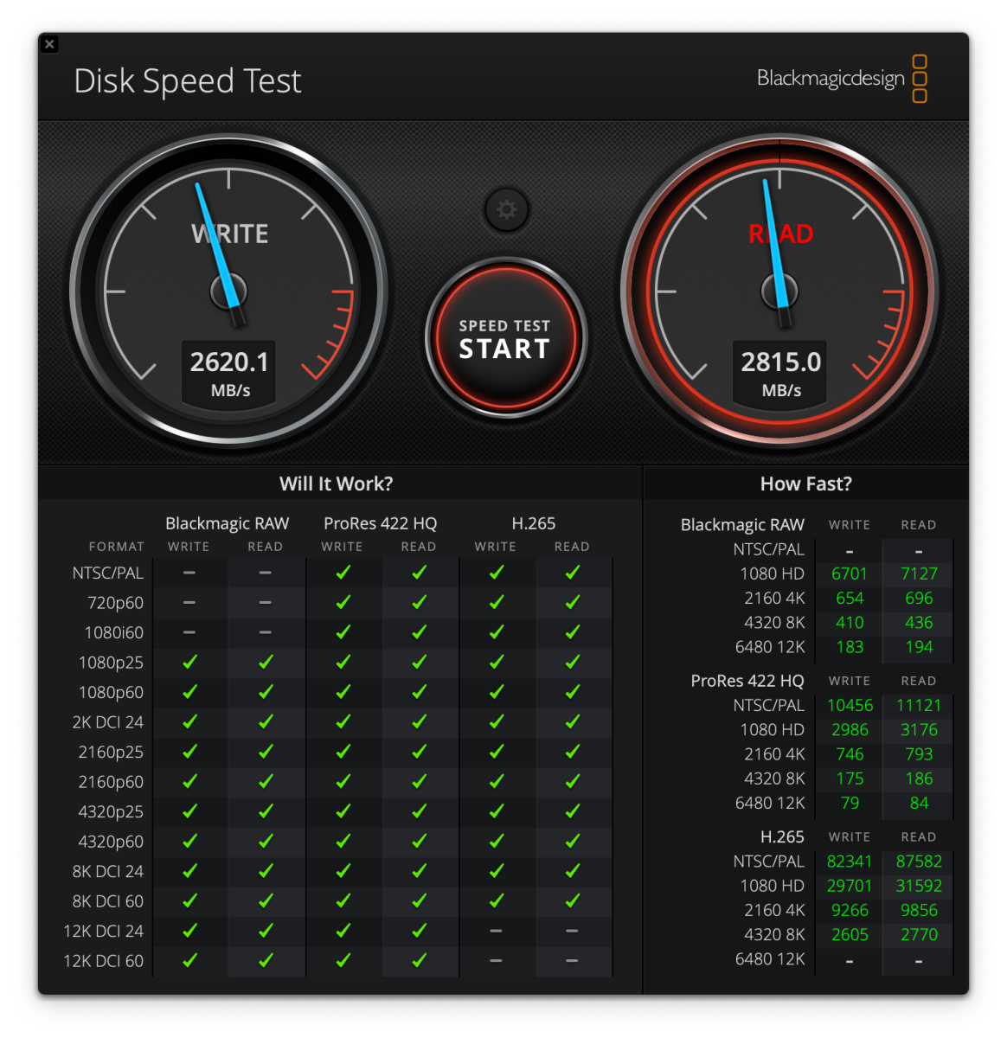Click H.265 write dash for 12K DCI 24

tap(496, 931)
